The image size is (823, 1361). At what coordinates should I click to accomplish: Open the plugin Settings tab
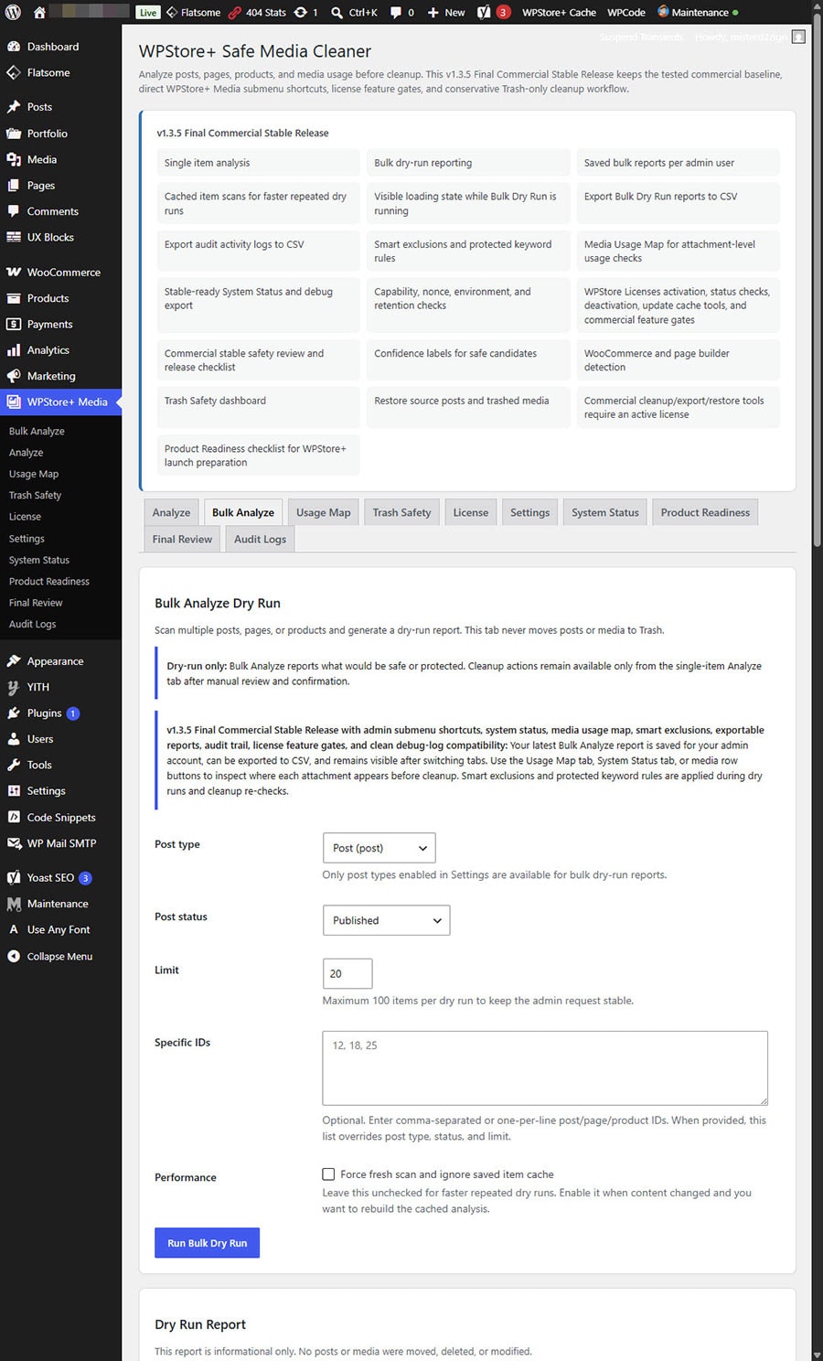coord(529,512)
